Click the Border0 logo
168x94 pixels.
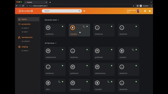click(25, 11)
